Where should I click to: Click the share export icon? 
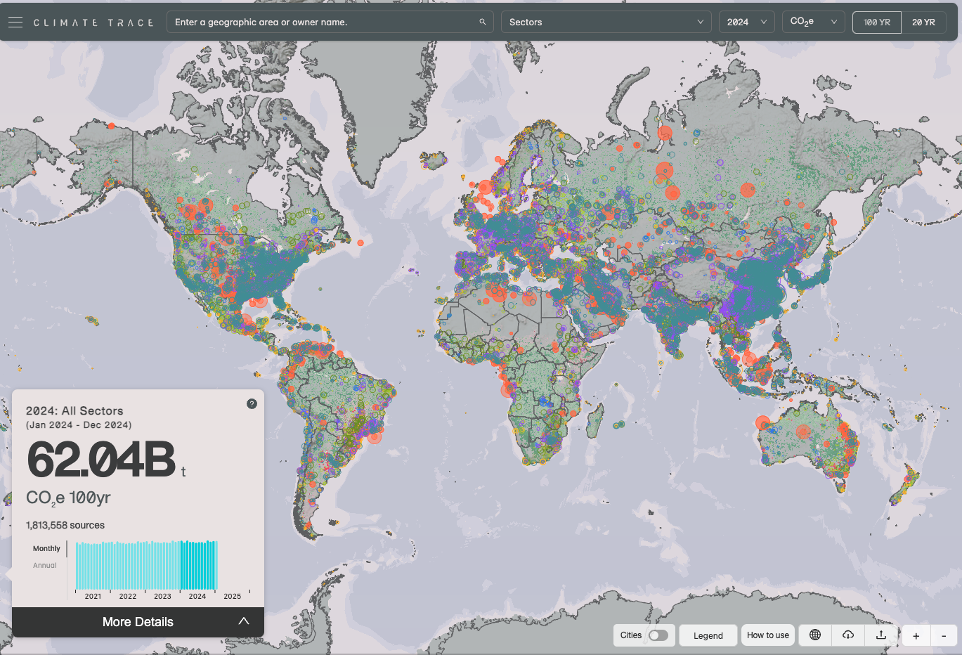(x=881, y=635)
